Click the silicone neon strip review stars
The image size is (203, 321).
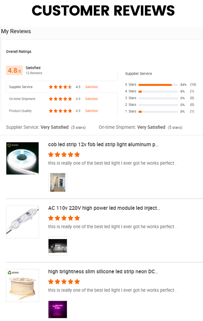[x=64, y=282]
